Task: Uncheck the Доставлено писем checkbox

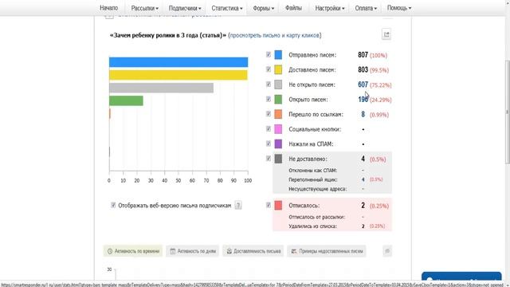Action: click(x=269, y=69)
